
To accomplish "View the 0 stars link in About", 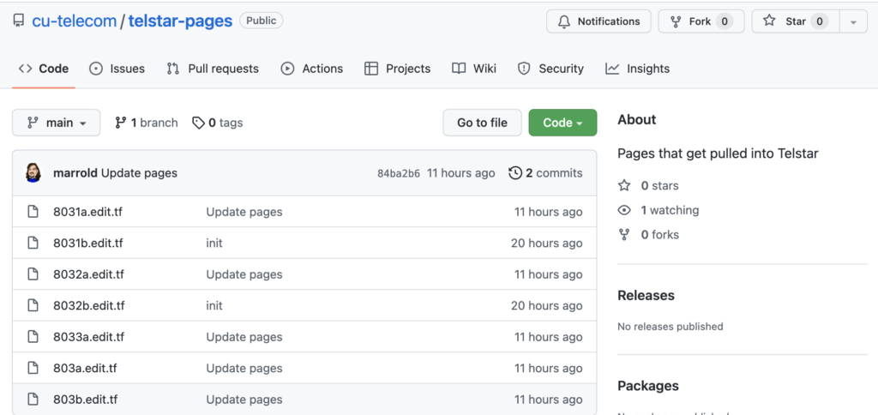I will tap(648, 185).
